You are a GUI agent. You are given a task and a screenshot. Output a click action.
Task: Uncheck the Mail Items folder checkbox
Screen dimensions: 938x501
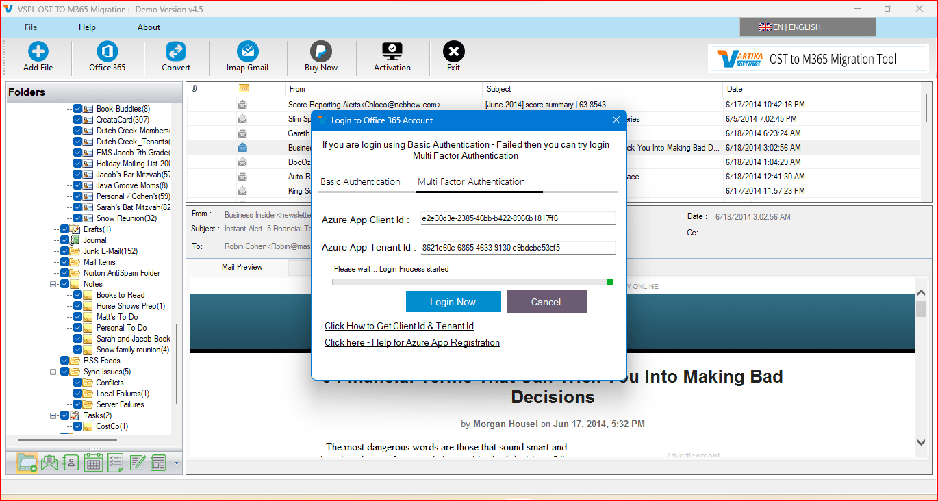pos(64,262)
